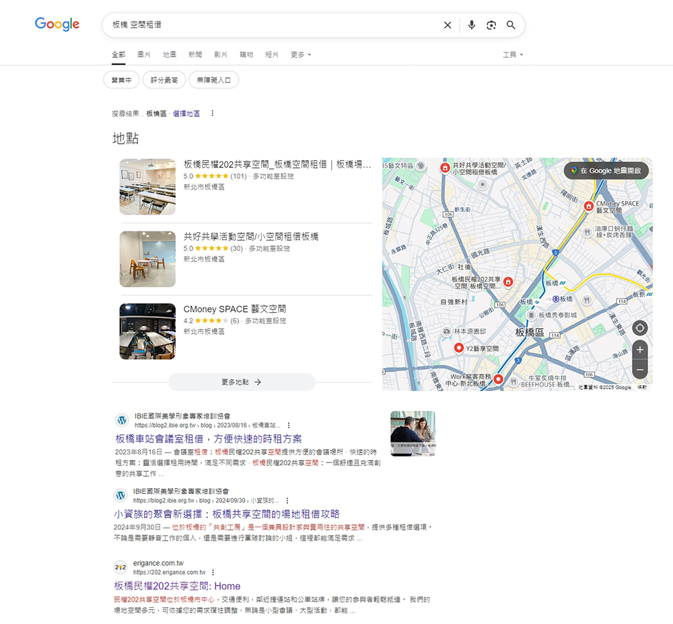Open Google Lens image search icon
673x624 pixels.
[x=491, y=25]
